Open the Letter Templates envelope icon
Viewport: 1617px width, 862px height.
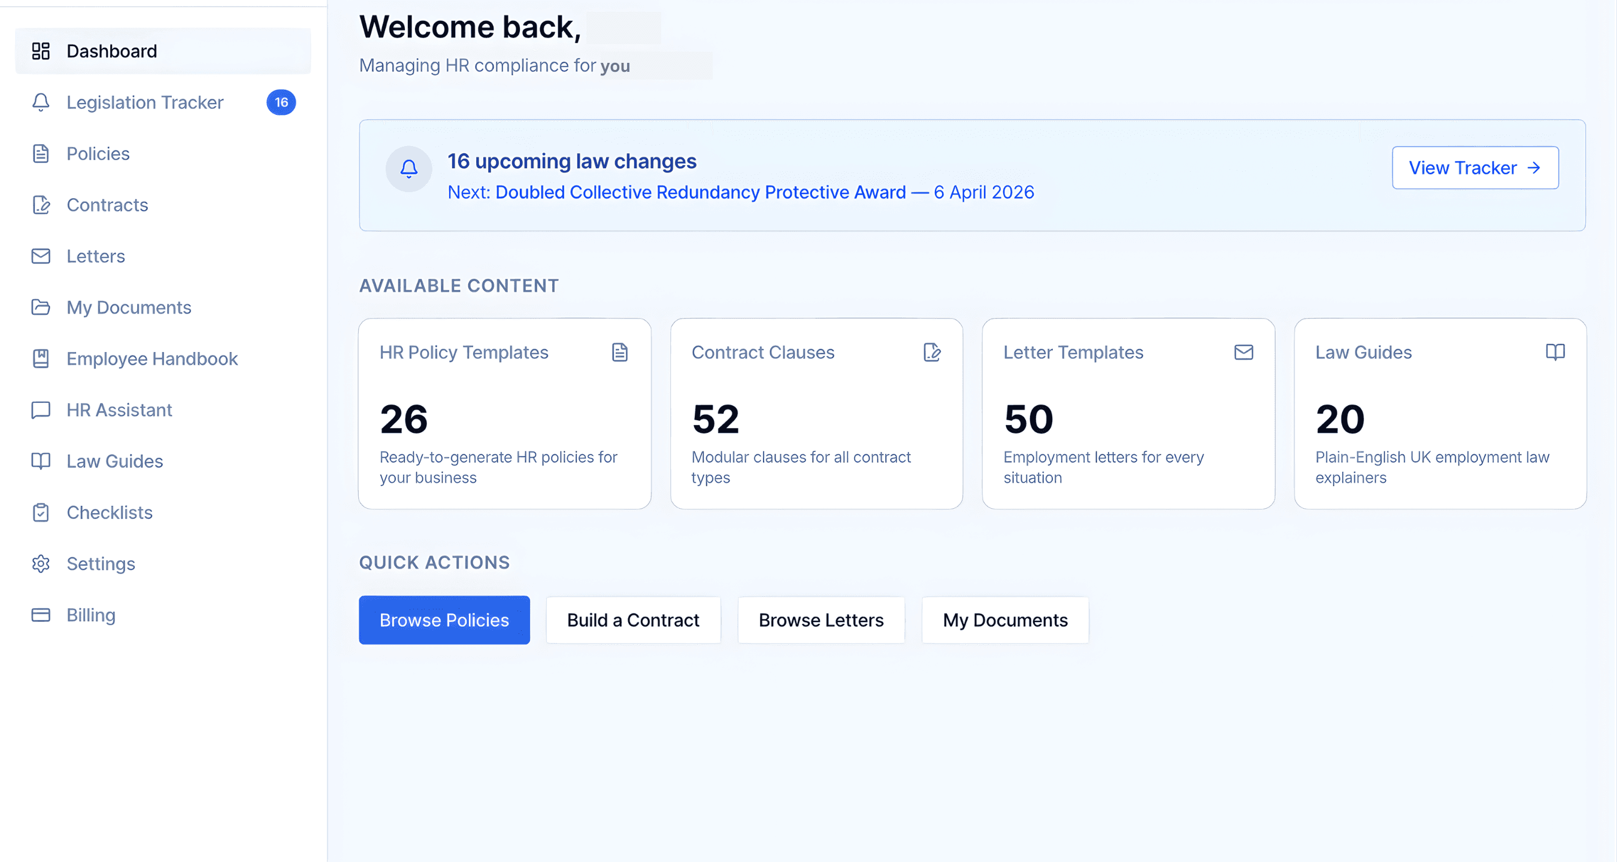1243,352
